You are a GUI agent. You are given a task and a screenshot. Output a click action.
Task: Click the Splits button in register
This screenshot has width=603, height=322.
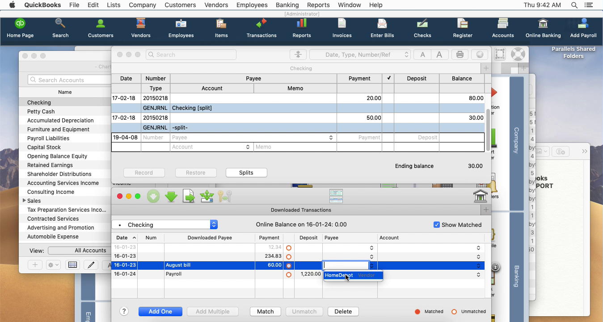246,172
